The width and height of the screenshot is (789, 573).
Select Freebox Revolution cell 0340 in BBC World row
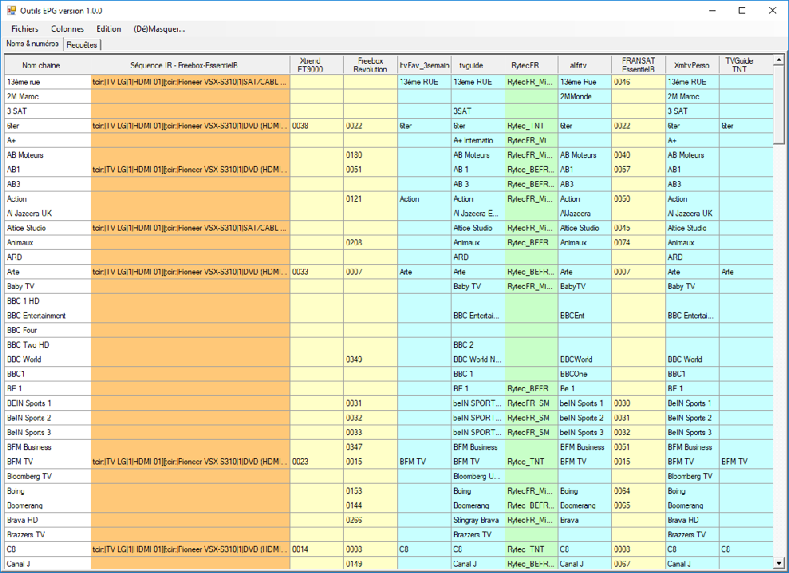(371, 359)
